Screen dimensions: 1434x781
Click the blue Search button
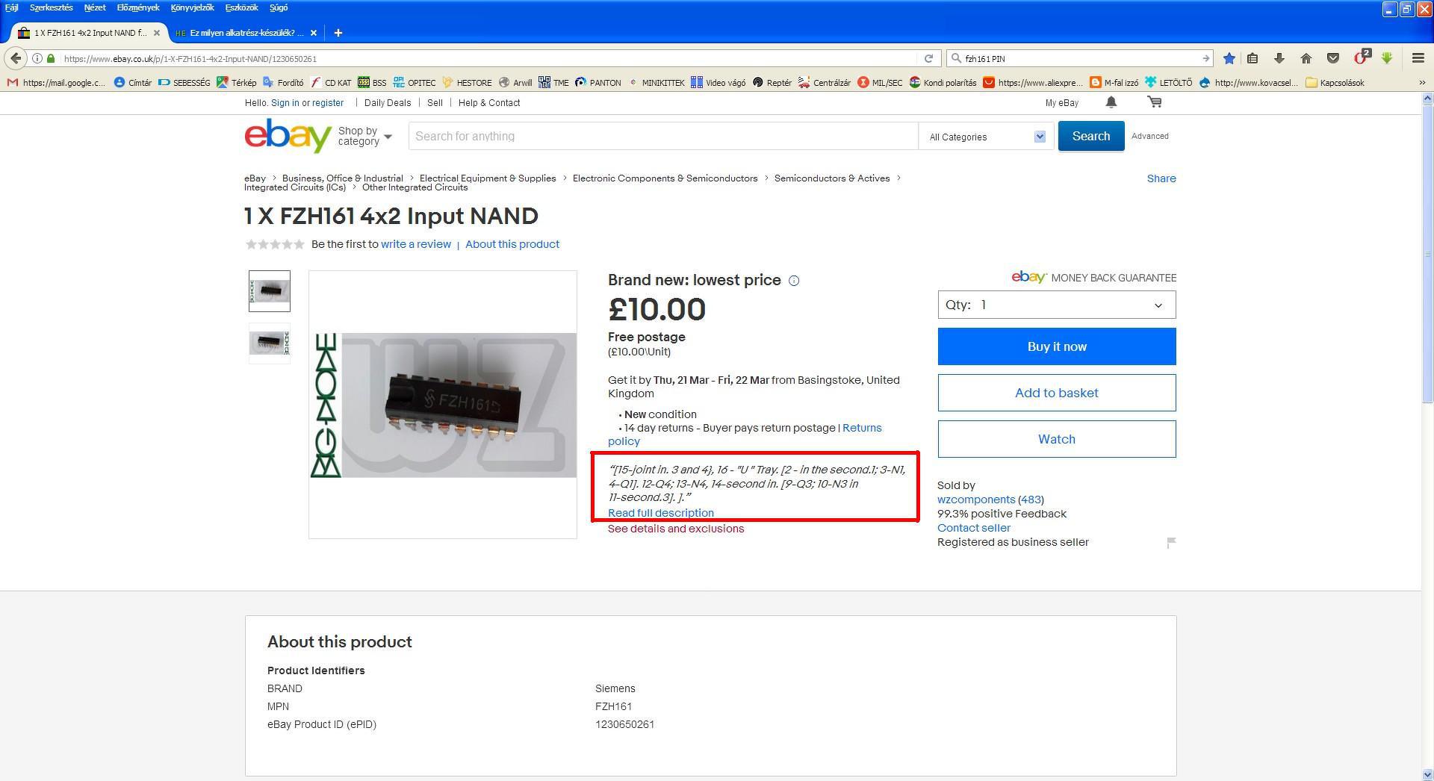(x=1091, y=136)
